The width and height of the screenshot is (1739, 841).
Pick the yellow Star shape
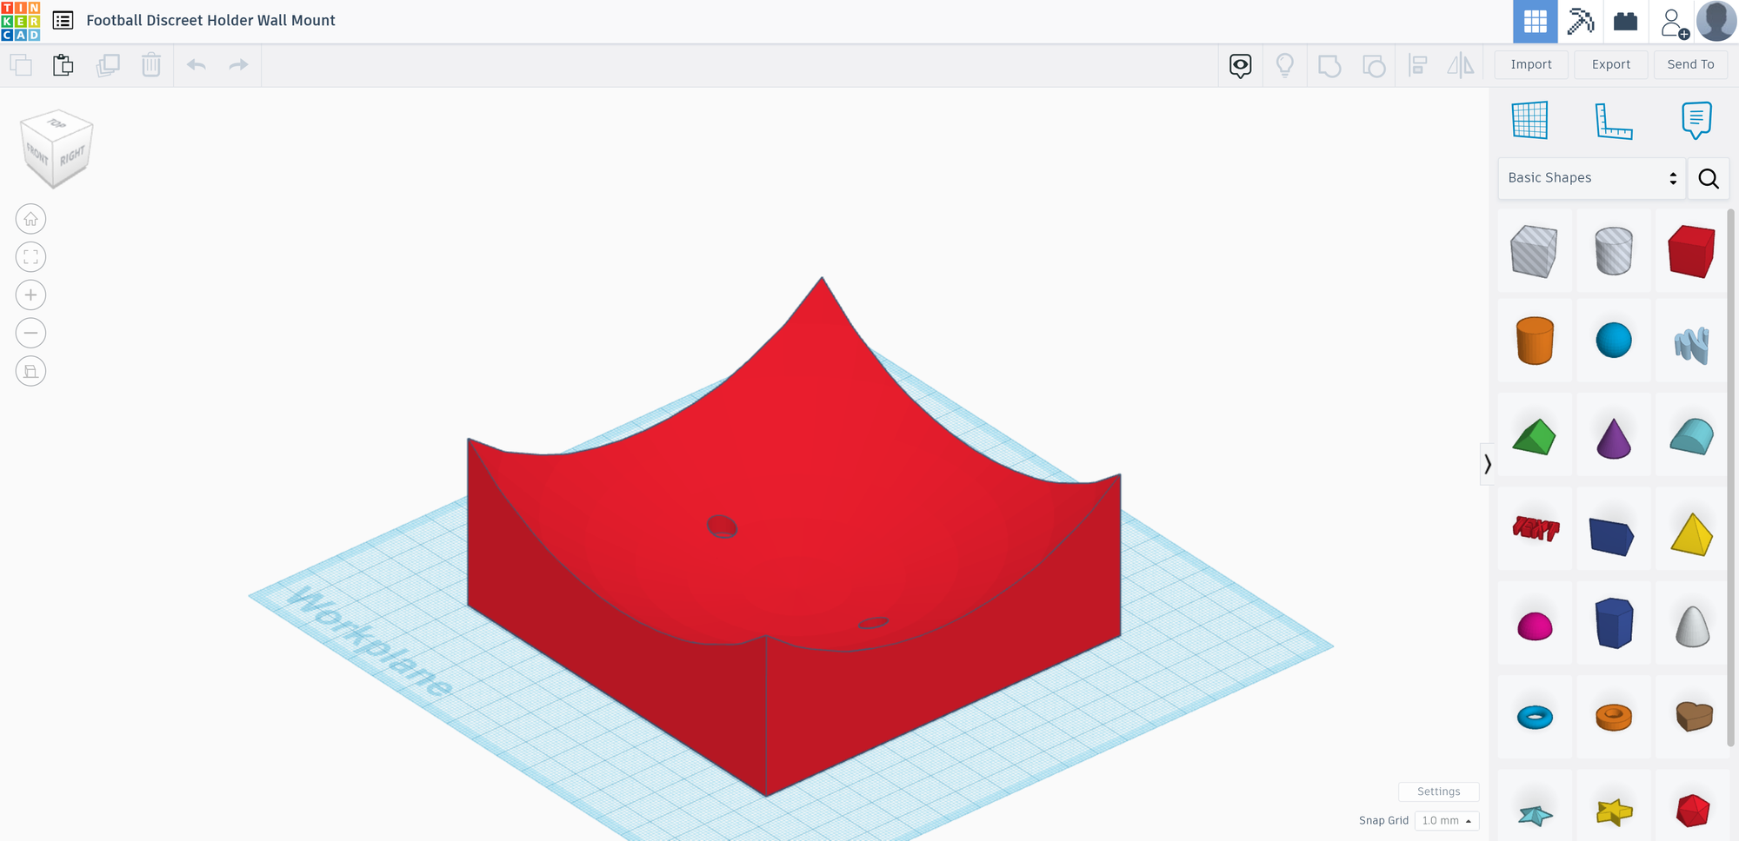pos(1615,812)
